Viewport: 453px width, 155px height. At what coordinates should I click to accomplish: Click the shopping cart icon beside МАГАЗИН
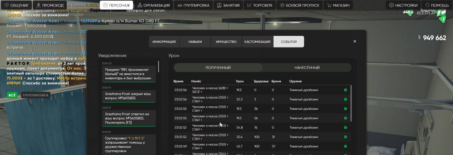click(x=329, y=5)
